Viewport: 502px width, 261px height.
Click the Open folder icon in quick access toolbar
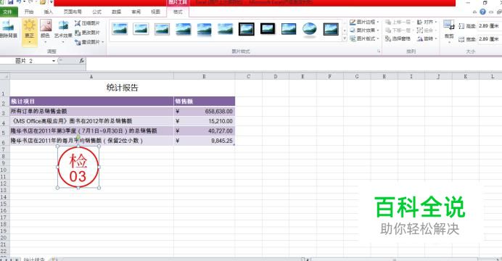click(x=42, y=2)
